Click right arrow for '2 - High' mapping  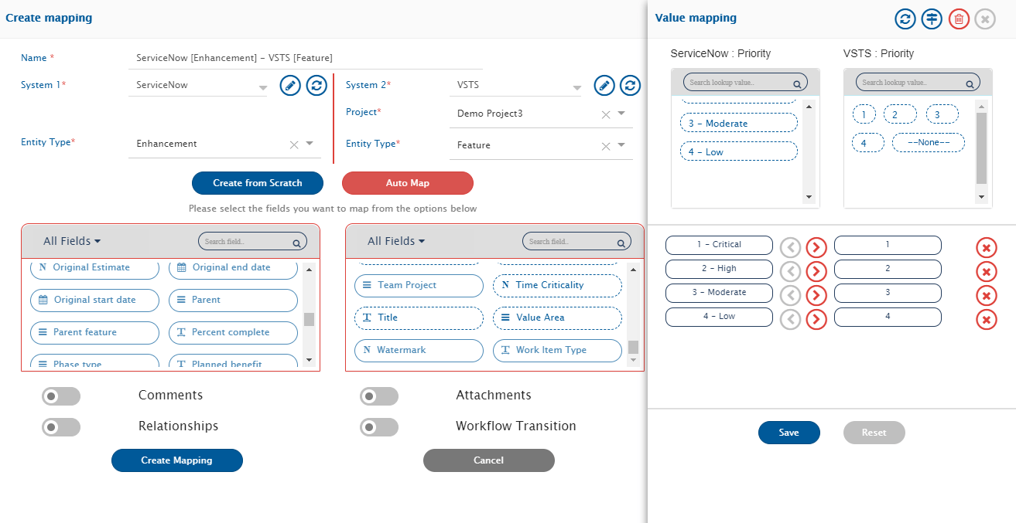816,271
